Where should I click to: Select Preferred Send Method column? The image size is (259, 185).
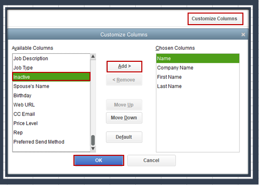click(x=51, y=142)
